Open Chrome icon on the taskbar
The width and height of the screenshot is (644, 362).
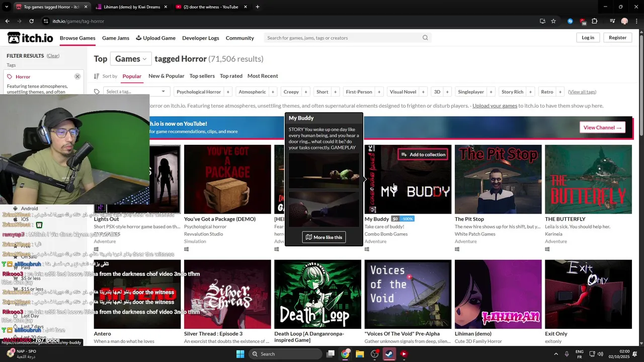[345, 354]
